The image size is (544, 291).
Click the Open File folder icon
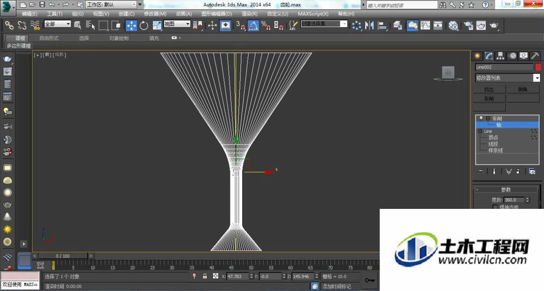[32, 4]
